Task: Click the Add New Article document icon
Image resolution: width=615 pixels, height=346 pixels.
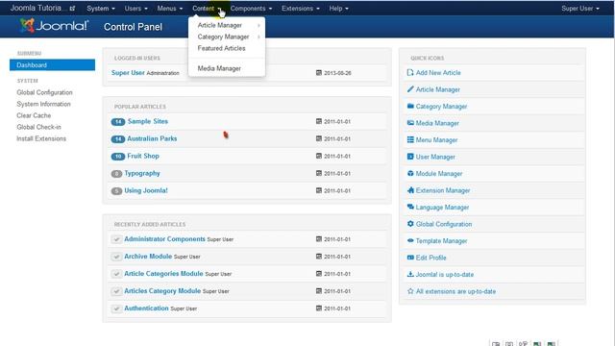Action: 410,73
